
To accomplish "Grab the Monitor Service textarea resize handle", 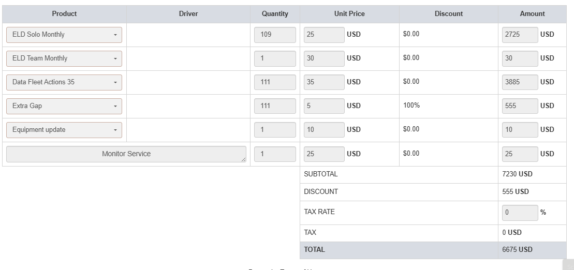I will [244, 160].
